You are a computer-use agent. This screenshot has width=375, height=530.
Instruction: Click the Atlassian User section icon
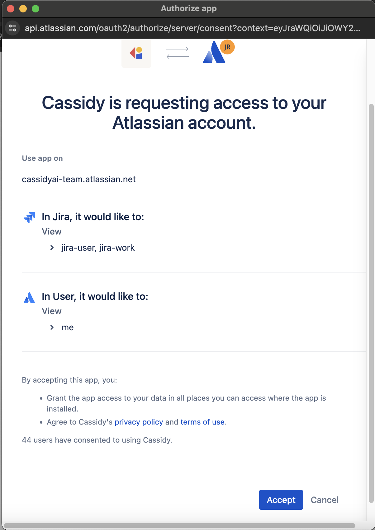coord(29,298)
